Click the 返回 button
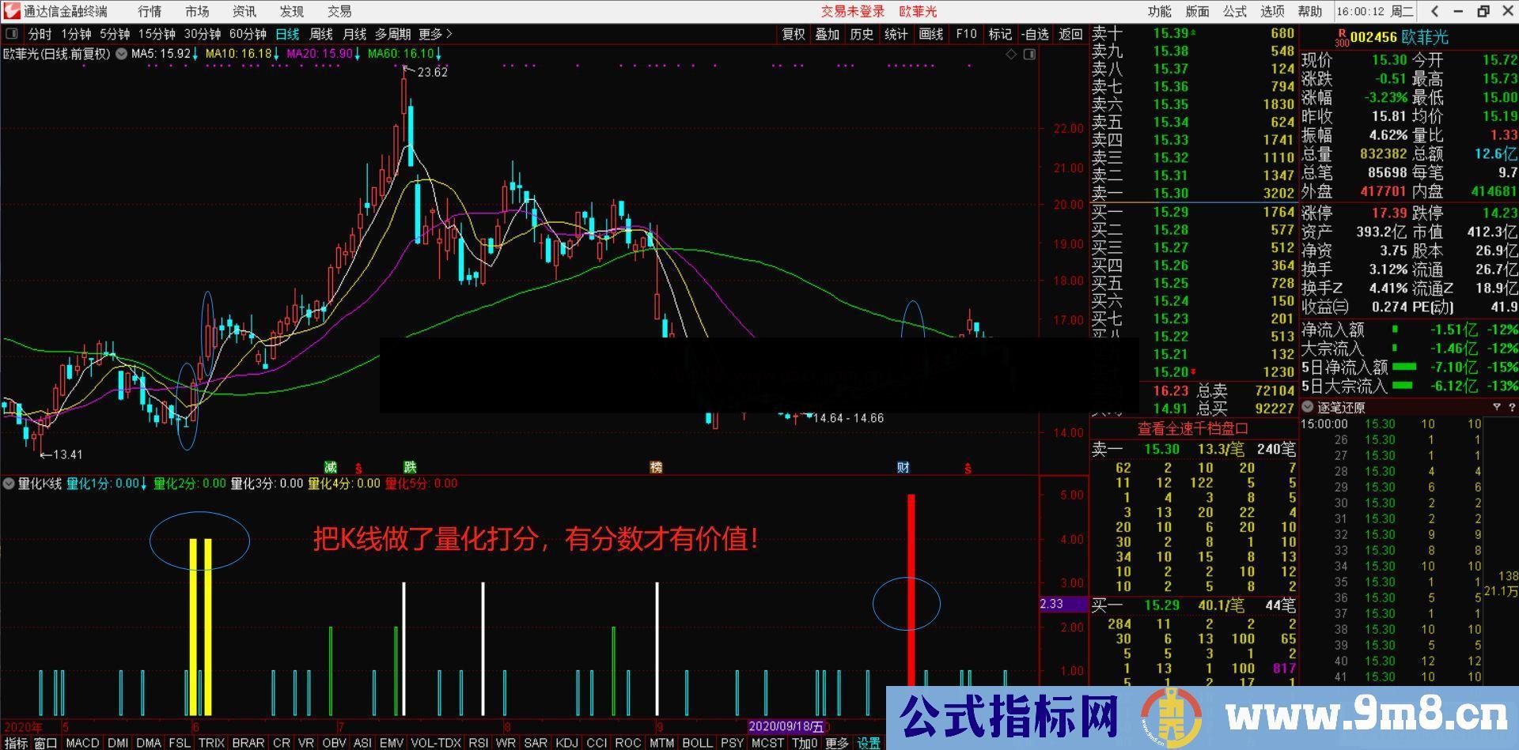The image size is (1519, 750). point(1070,34)
